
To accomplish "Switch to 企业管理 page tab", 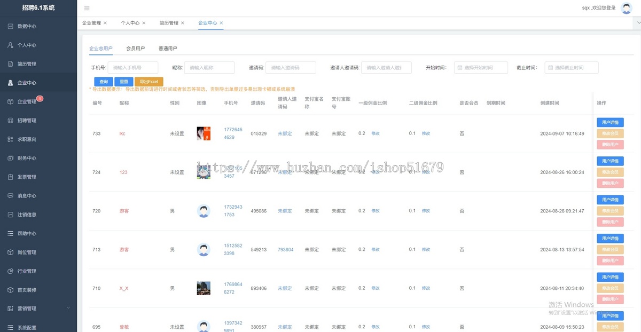I will (x=91, y=23).
